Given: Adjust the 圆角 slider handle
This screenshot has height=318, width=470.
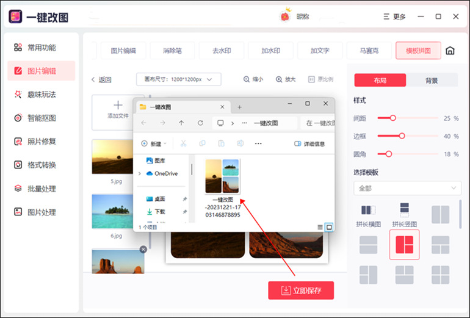Looking at the screenshot, I should [x=389, y=154].
